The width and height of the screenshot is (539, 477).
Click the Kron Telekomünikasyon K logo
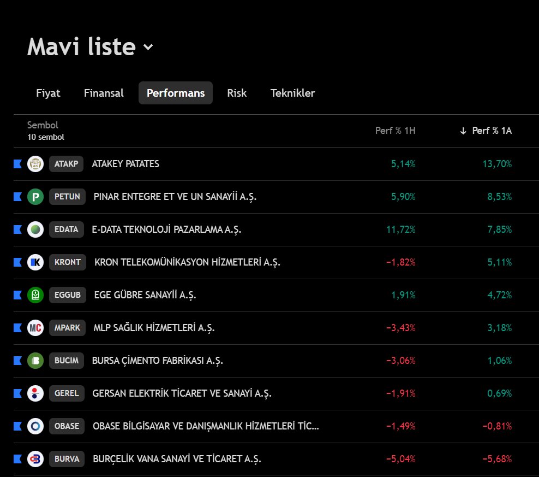coord(35,262)
